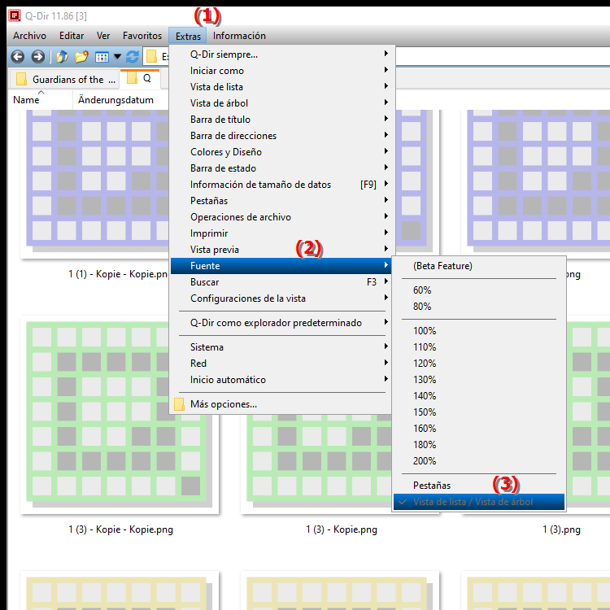Open the Red submenu
Screen dimensions: 610x610
click(x=281, y=364)
